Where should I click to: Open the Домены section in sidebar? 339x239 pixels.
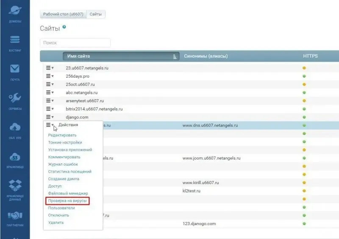click(x=15, y=14)
